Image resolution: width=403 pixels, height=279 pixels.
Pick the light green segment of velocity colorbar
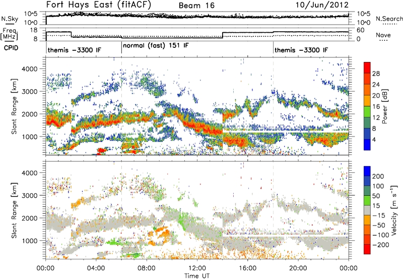pos(367,200)
